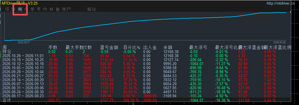
Task: Open the 季 quarterly tab
Action: pyautogui.click(x=32, y=9)
